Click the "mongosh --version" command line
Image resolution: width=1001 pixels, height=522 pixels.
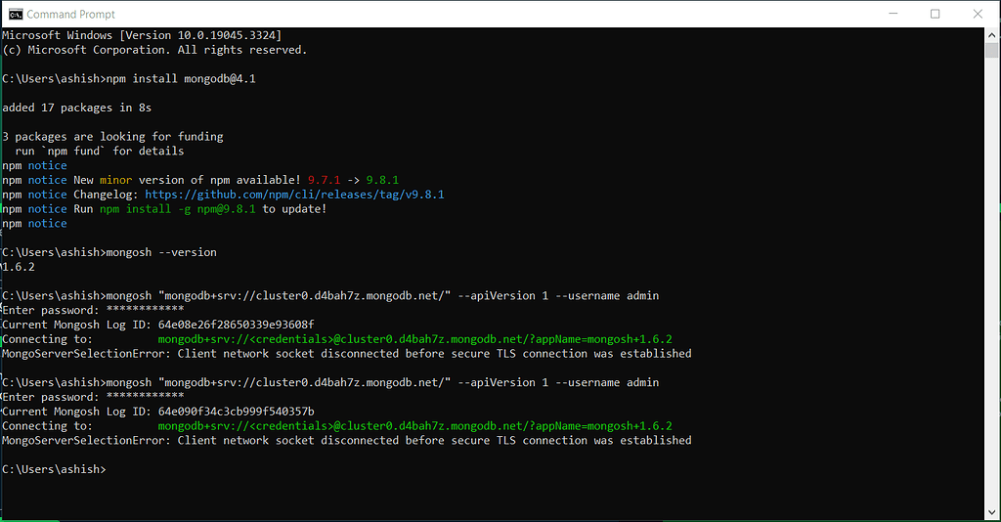pos(161,252)
